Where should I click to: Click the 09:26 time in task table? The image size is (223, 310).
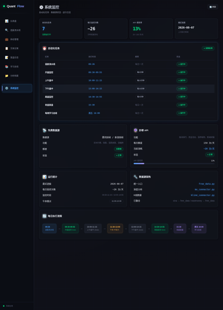click(92, 64)
